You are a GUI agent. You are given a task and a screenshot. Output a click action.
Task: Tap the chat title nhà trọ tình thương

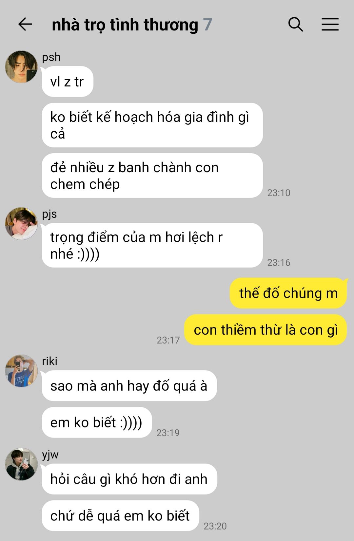point(125,25)
